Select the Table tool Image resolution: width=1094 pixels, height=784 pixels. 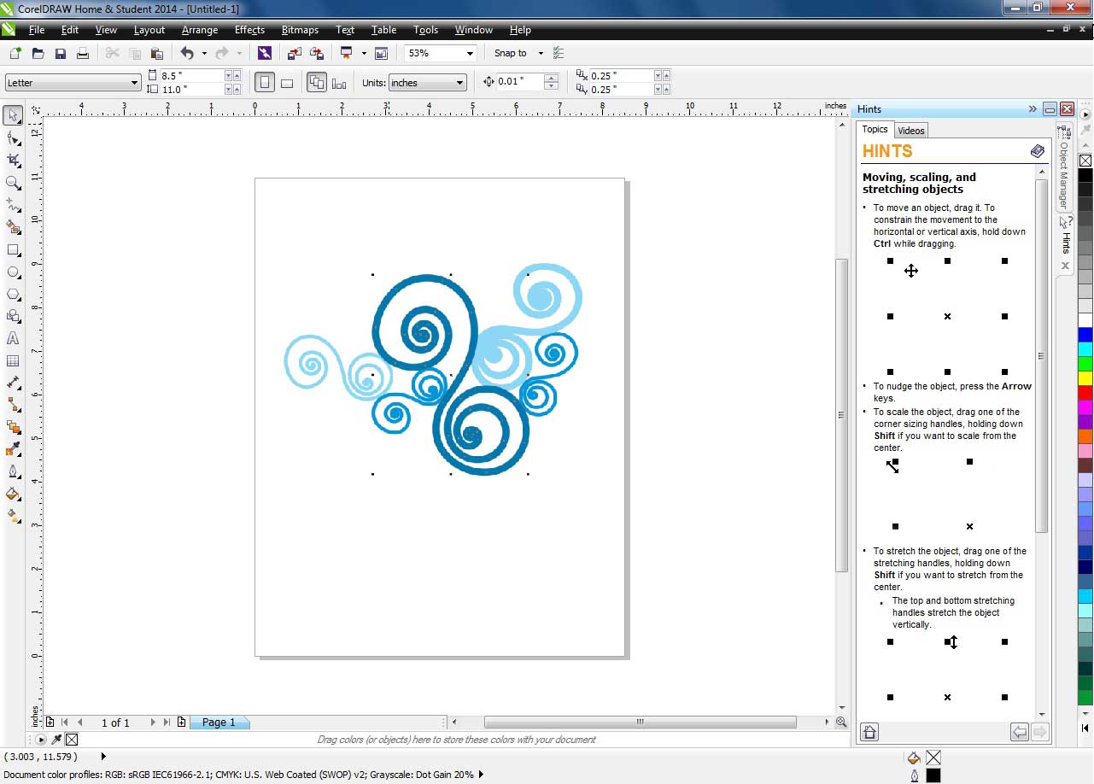13,361
